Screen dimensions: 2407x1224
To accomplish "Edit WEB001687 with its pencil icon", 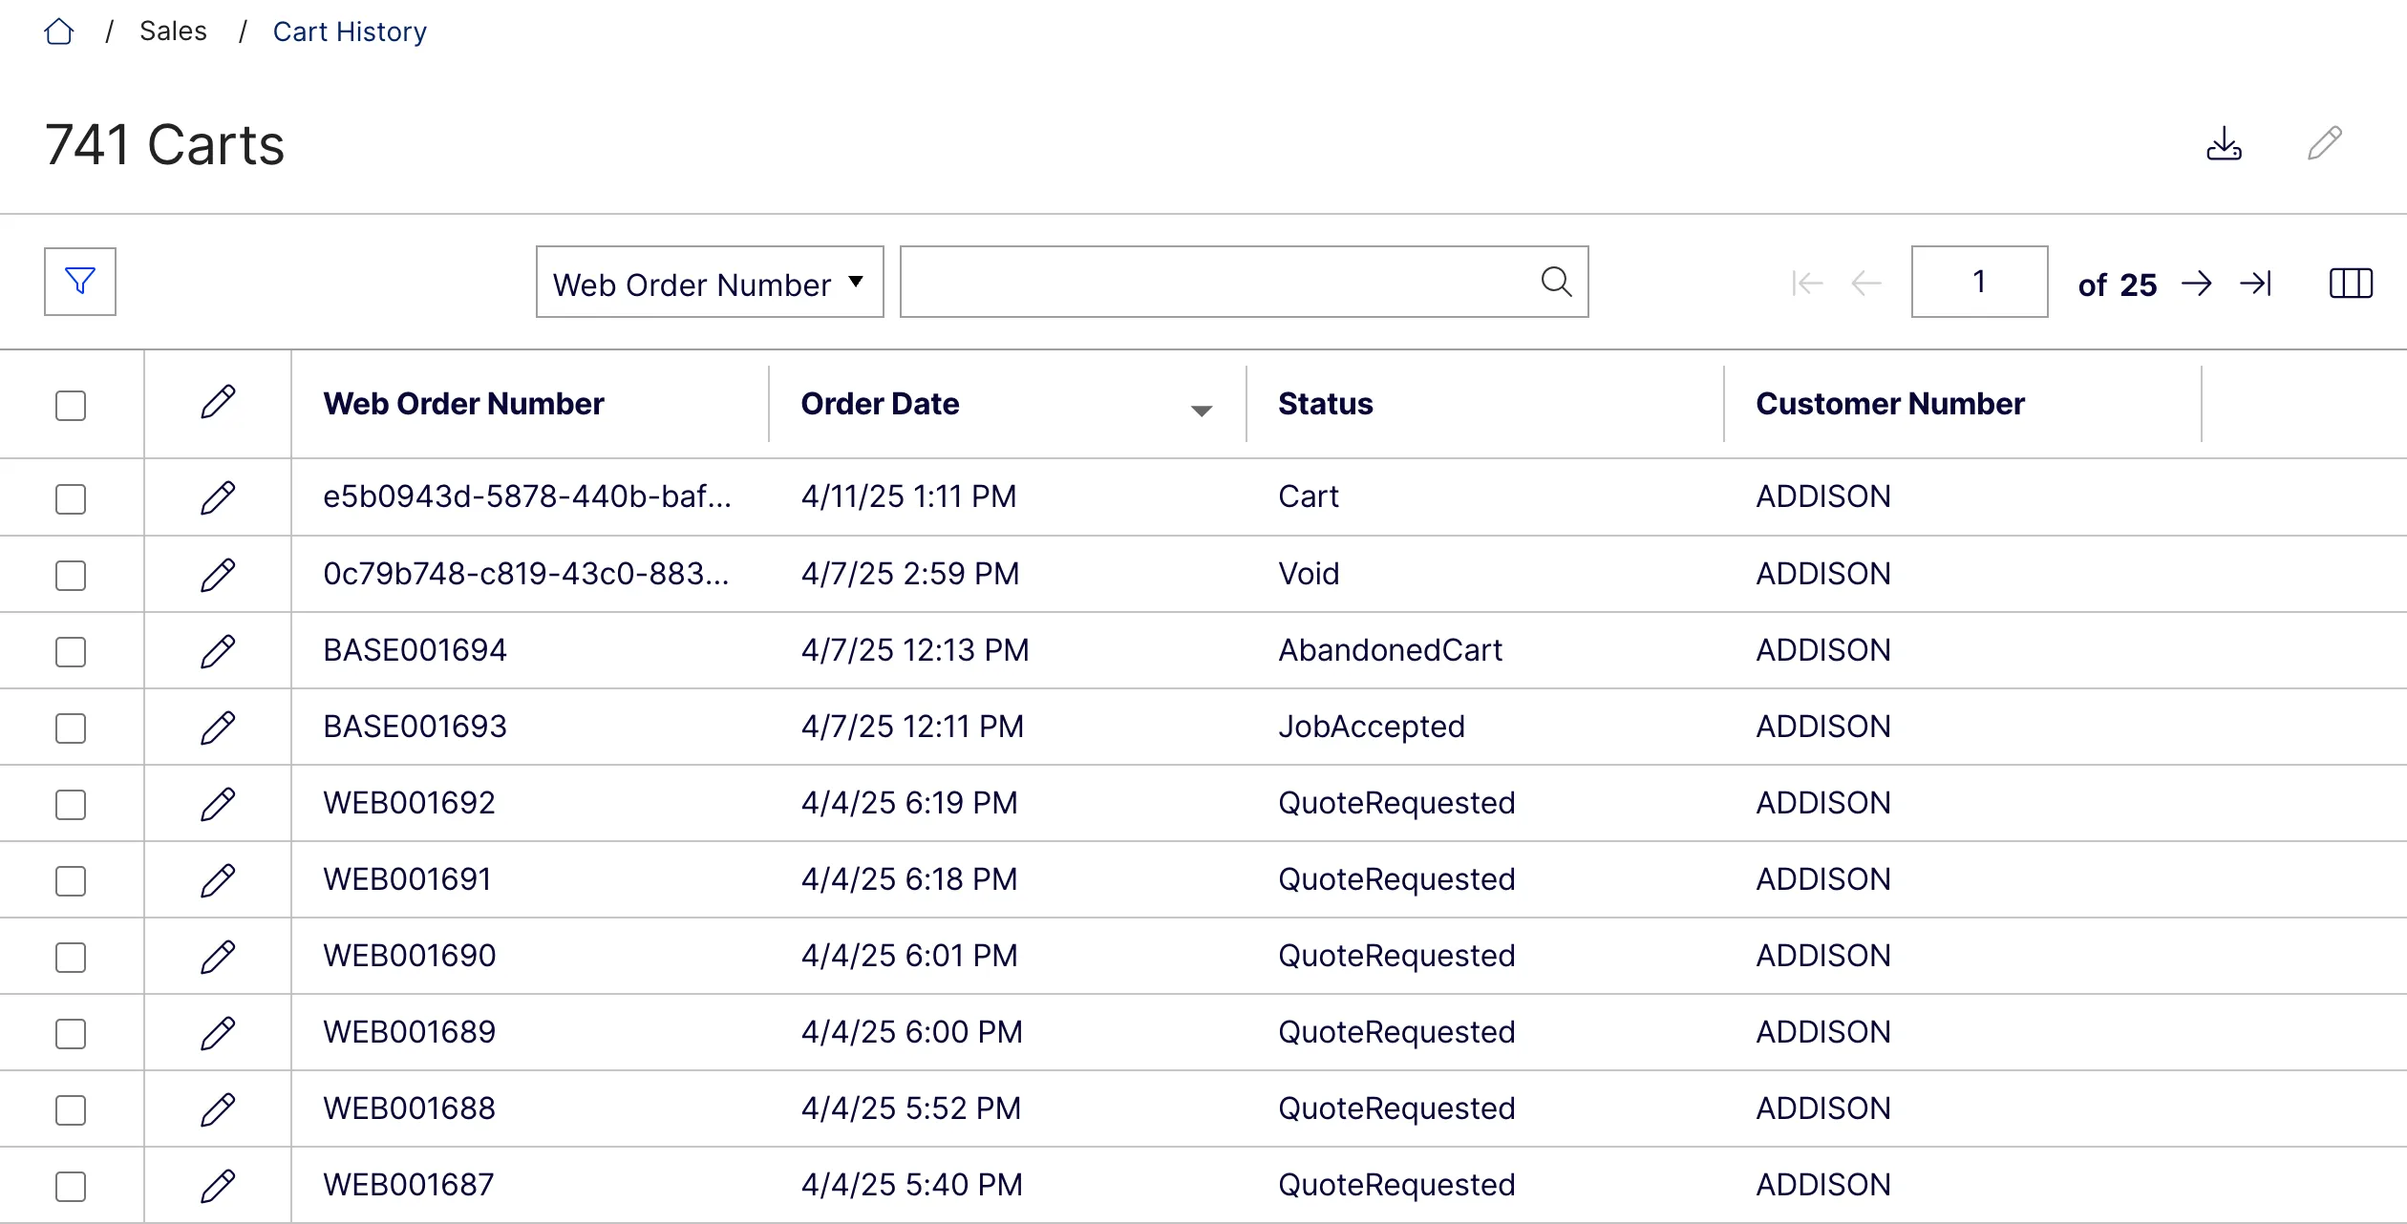I will pos(218,1186).
